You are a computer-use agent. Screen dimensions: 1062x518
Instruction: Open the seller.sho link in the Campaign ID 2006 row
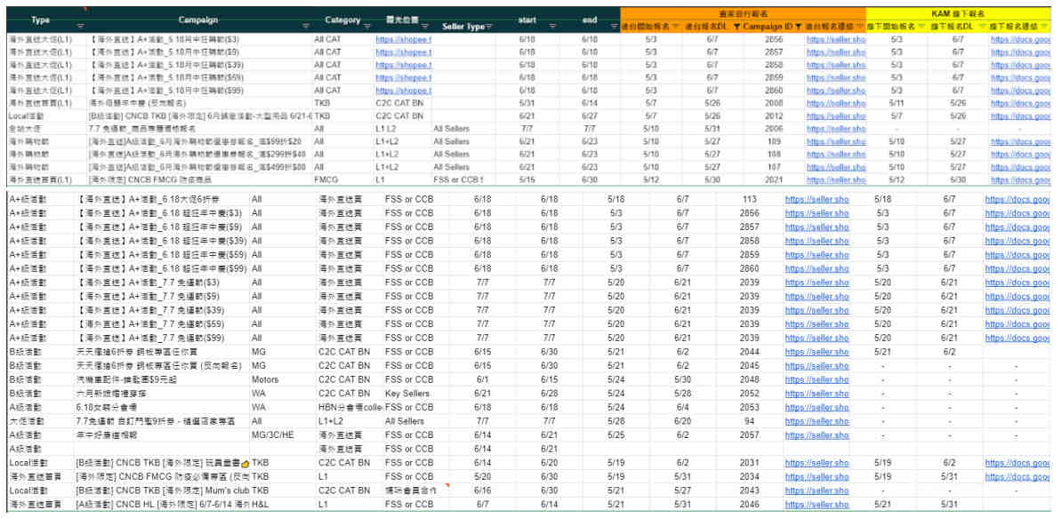[x=836, y=129]
